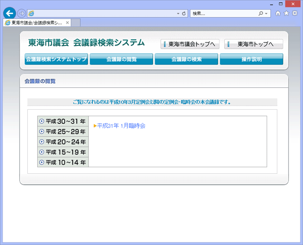Go back with the browser back arrow
Image resolution: width=303 pixels, height=245 pixels.
10,13
